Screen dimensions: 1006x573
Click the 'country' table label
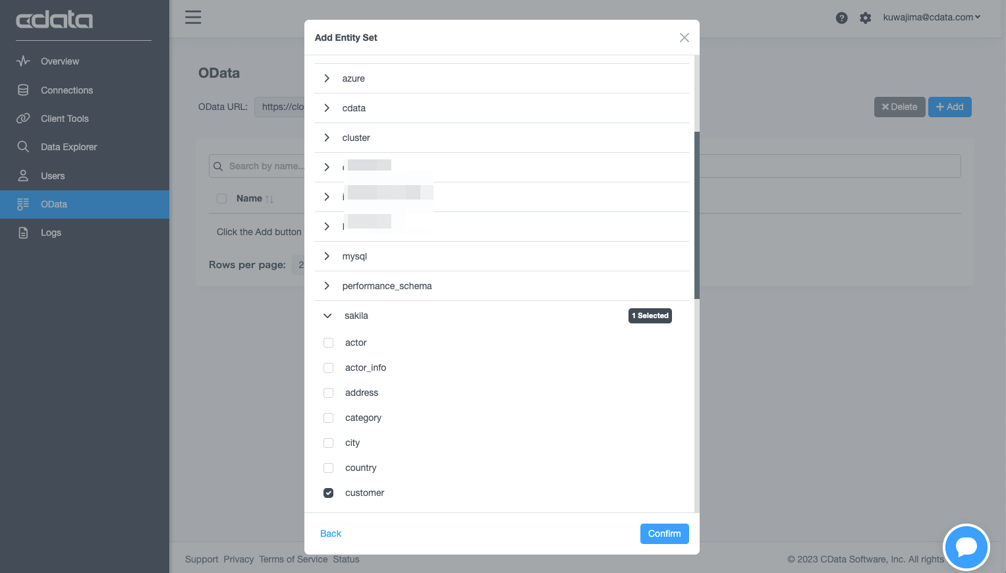tap(361, 468)
